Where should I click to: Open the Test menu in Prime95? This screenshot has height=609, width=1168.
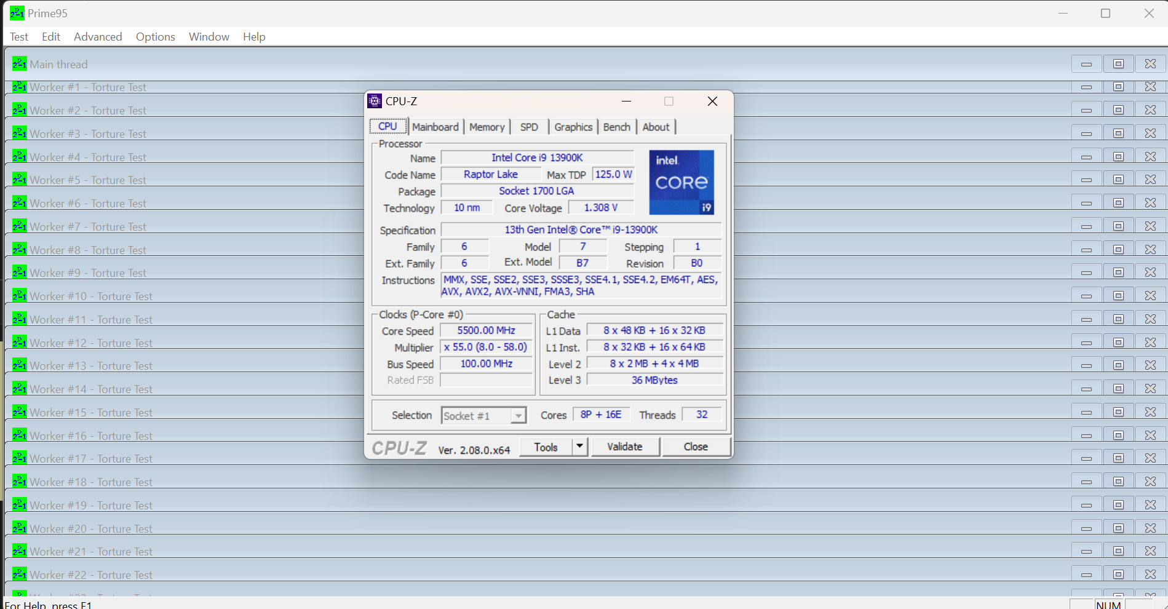(19, 37)
